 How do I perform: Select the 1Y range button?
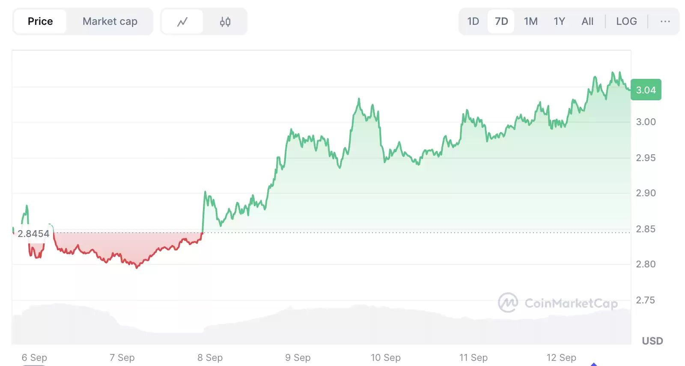click(x=559, y=21)
